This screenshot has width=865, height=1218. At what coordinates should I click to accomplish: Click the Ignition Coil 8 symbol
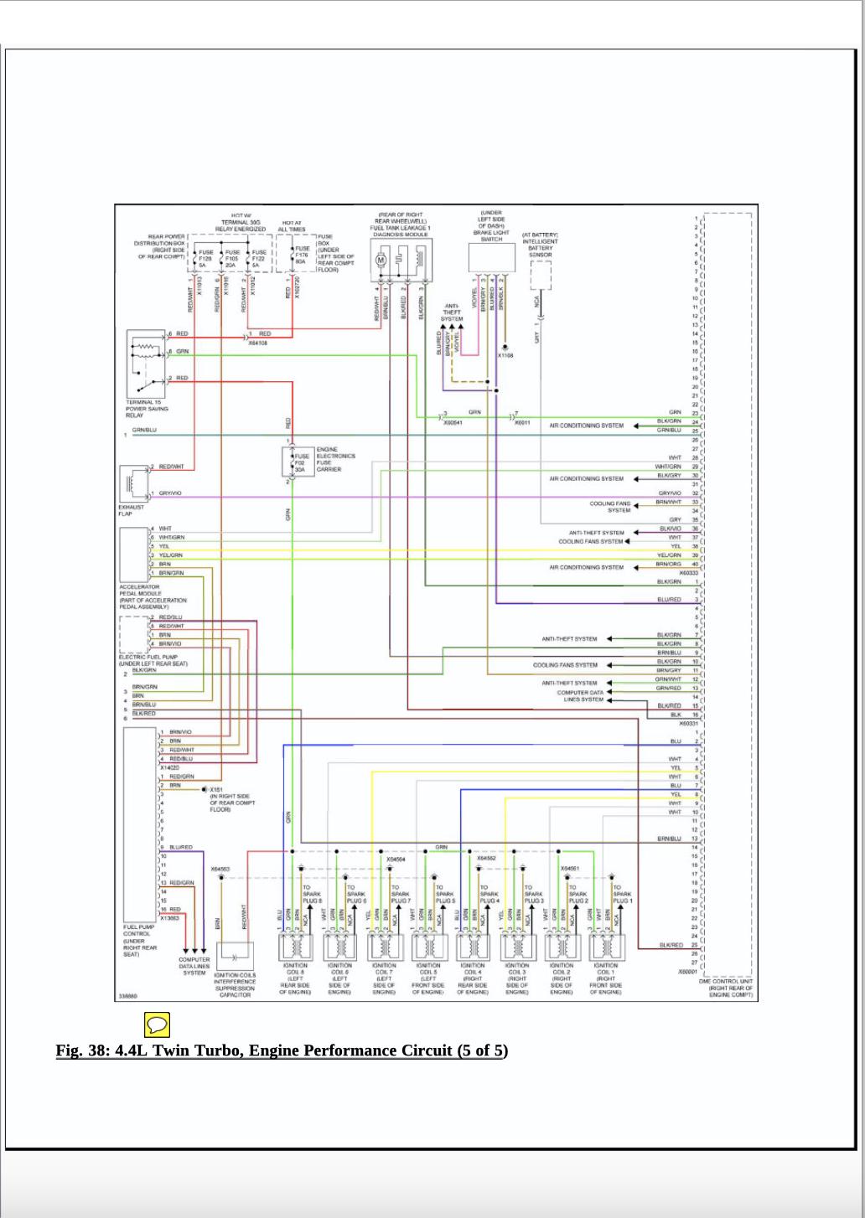(295, 947)
